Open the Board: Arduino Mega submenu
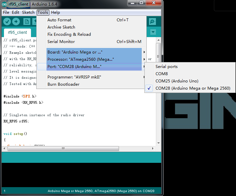Viewport: 236px width, 196px height. pyautogui.click(x=91, y=52)
